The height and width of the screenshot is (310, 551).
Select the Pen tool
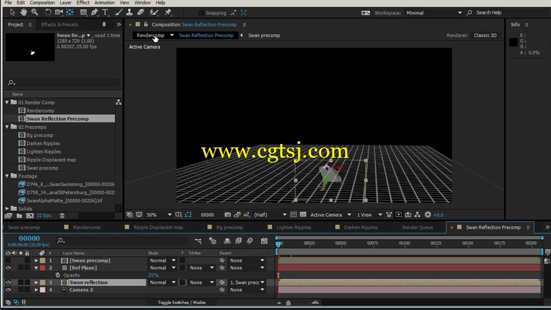click(94, 12)
